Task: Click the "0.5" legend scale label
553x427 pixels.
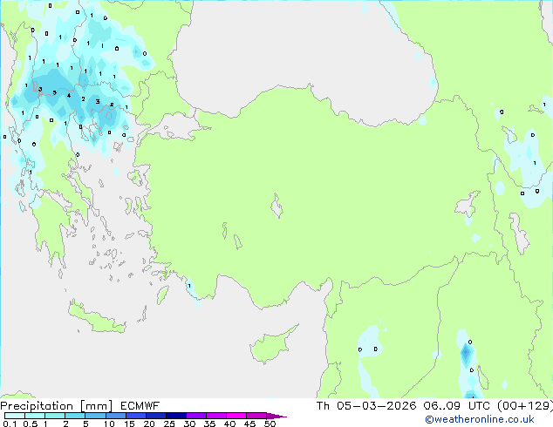Action: (x=30, y=424)
